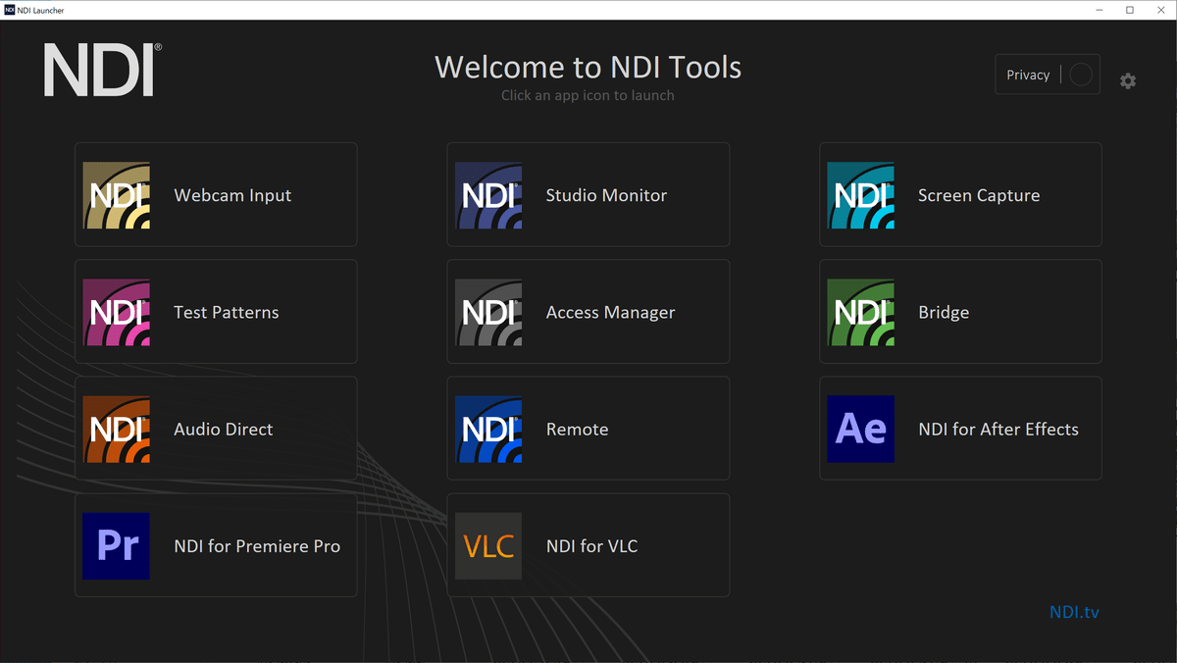Click the Screen Capture teal icon
Image resolution: width=1177 pixels, height=663 pixels.
pos(860,196)
